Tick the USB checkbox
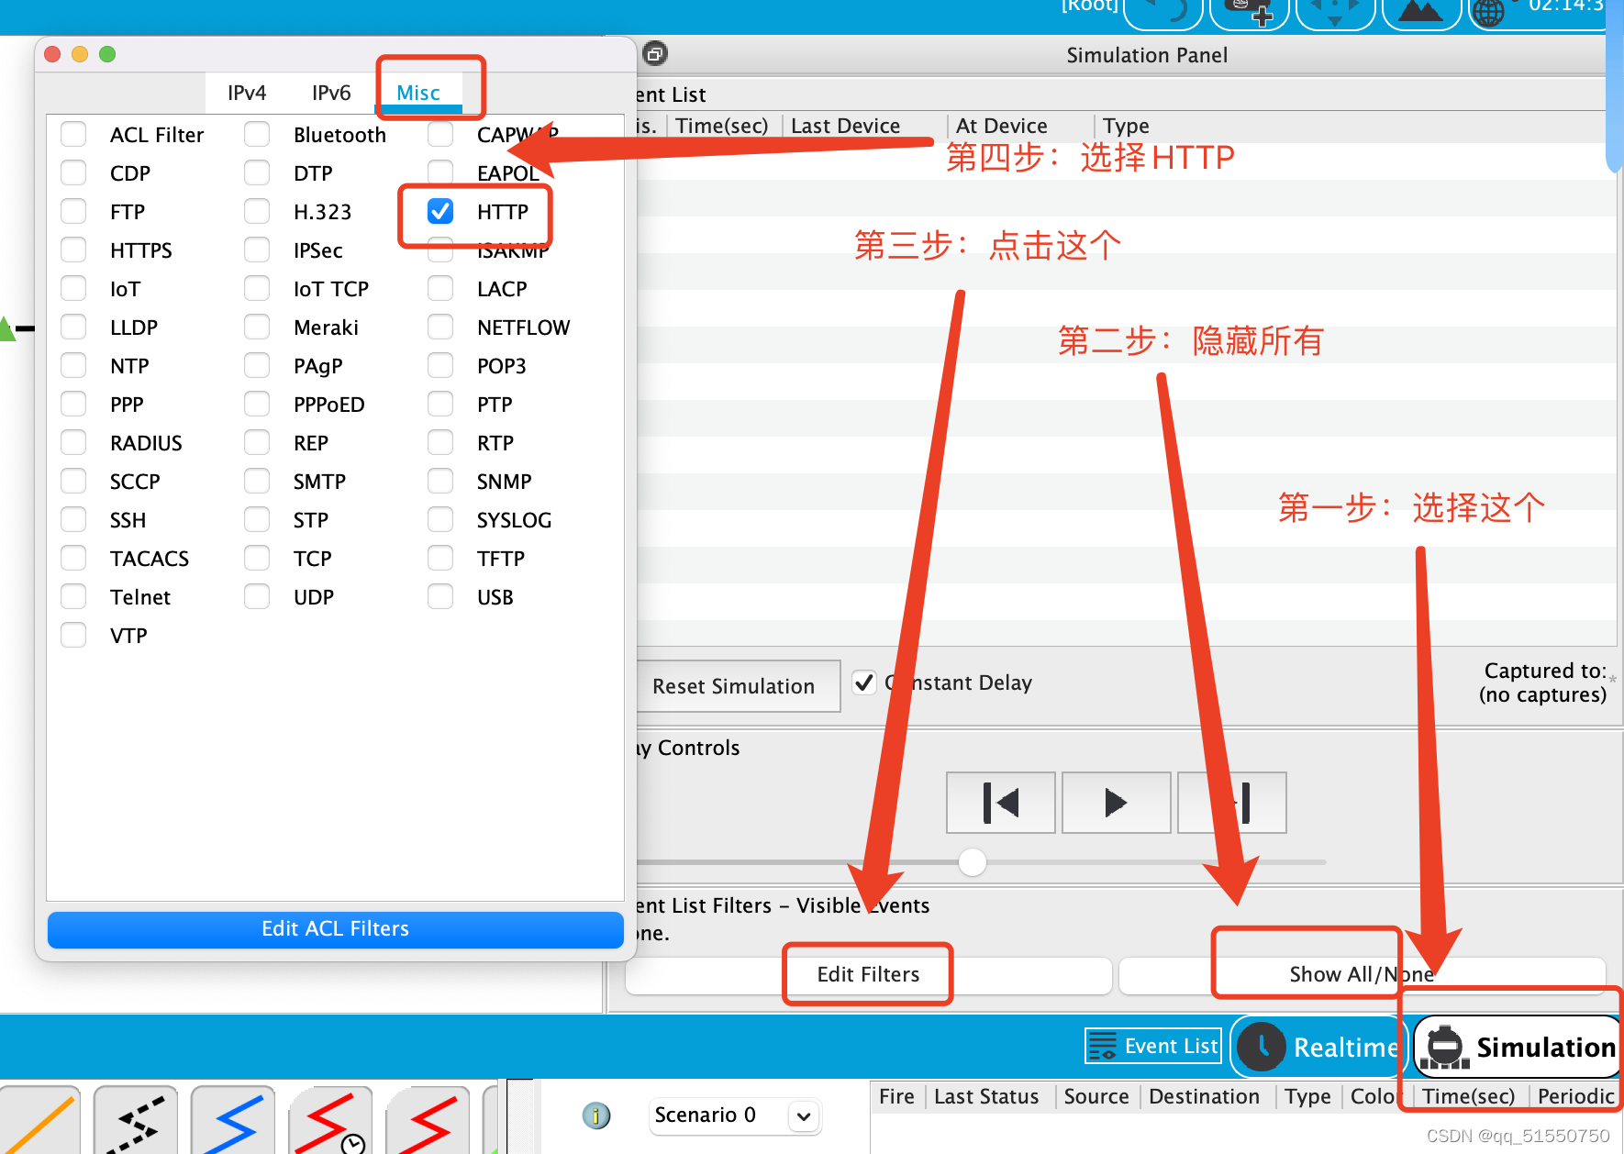Image resolution: width=1624 pixels, height=1154 pixels. [440, 596]
